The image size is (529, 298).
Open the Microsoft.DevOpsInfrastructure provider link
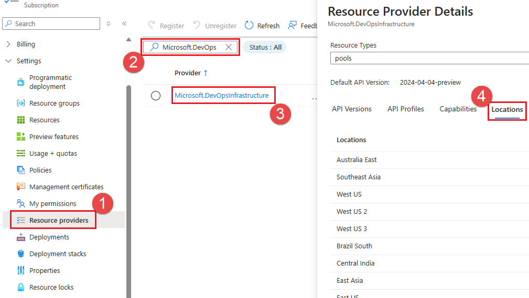(221, 96)
